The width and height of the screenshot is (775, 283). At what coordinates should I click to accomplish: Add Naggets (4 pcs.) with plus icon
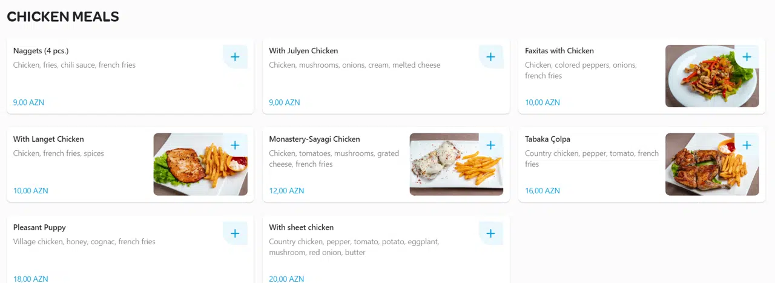(235, 57)
